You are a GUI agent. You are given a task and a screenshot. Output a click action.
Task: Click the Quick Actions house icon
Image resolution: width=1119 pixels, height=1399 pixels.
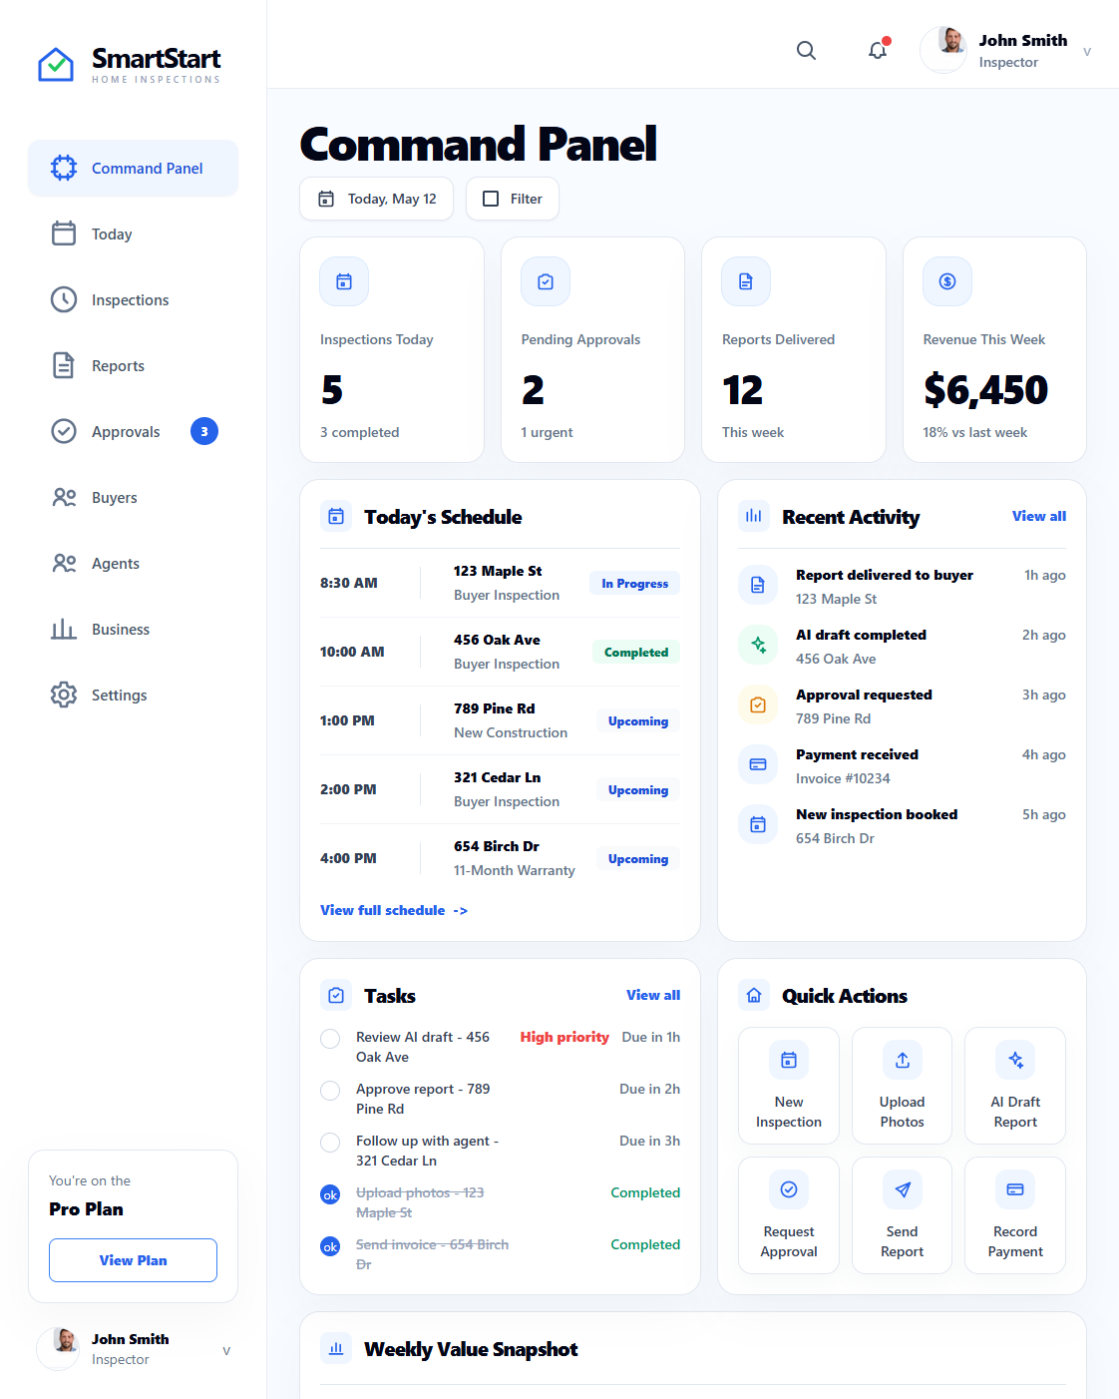(x=754, y=996)
